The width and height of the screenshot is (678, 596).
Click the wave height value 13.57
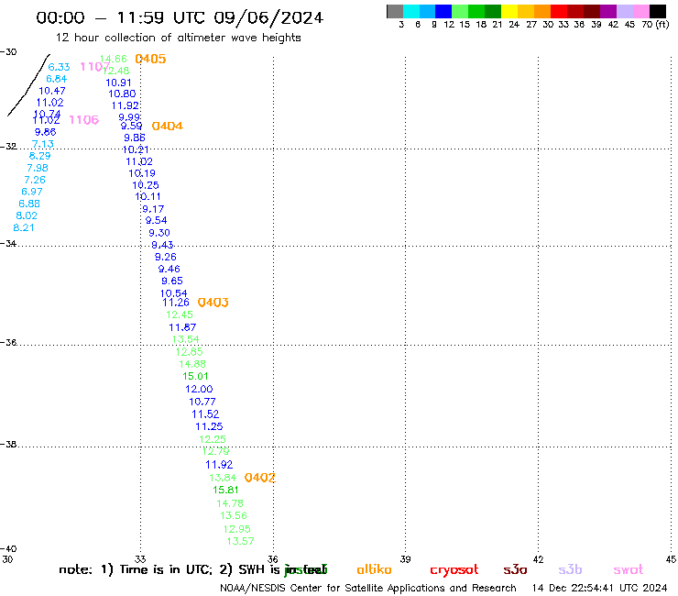[x=240, y=541]
